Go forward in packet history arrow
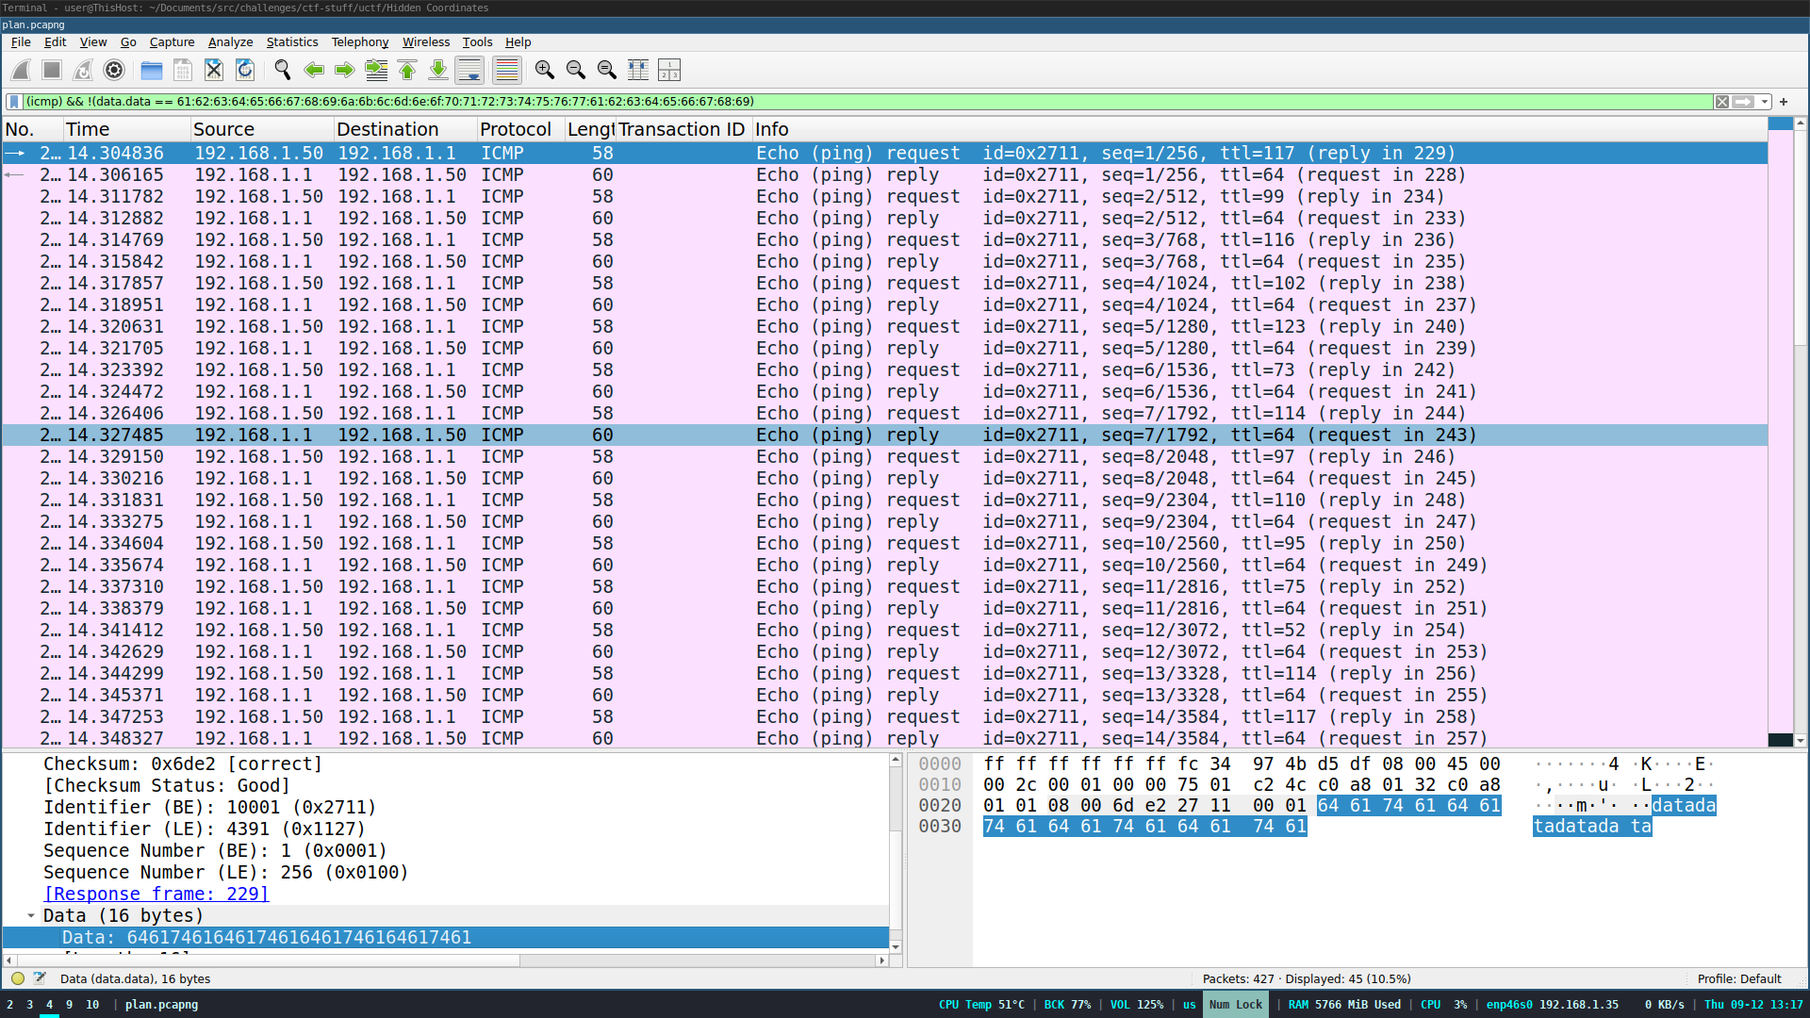Screen dimensions: 1810x1018 coord(345,70)
